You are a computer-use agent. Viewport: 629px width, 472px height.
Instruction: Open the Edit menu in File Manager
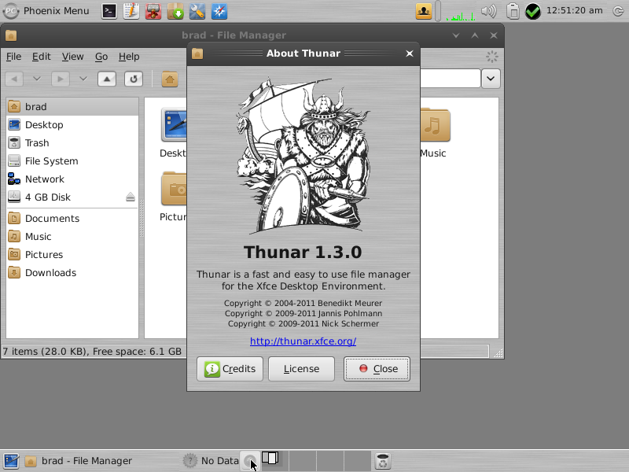[42, 57]
